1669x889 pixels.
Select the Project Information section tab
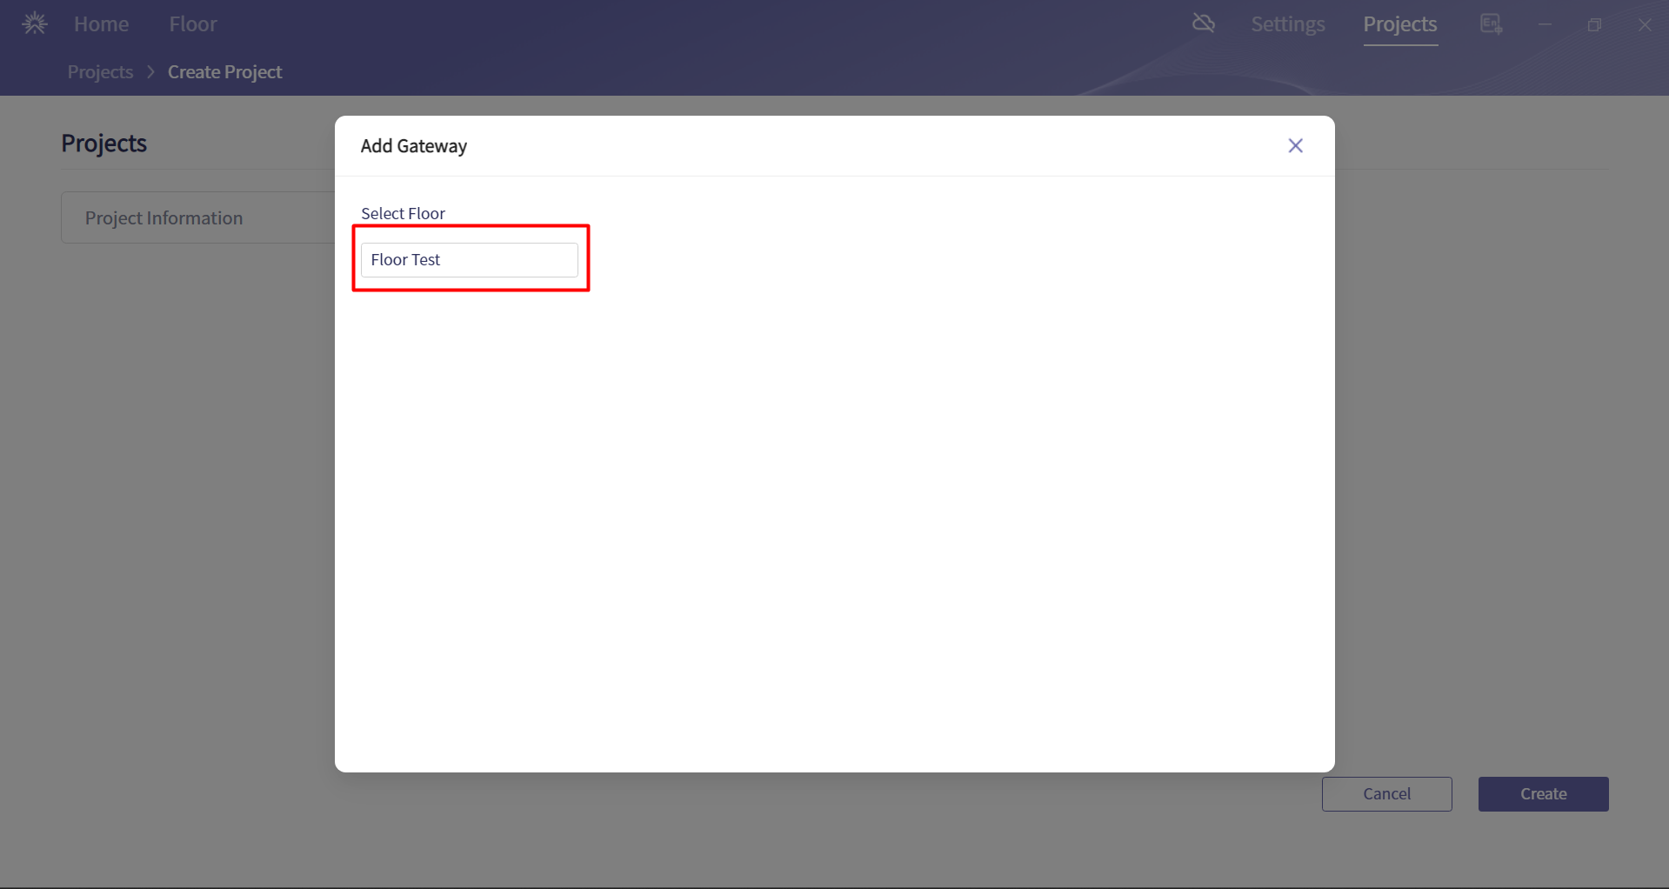tap(164, 218)
